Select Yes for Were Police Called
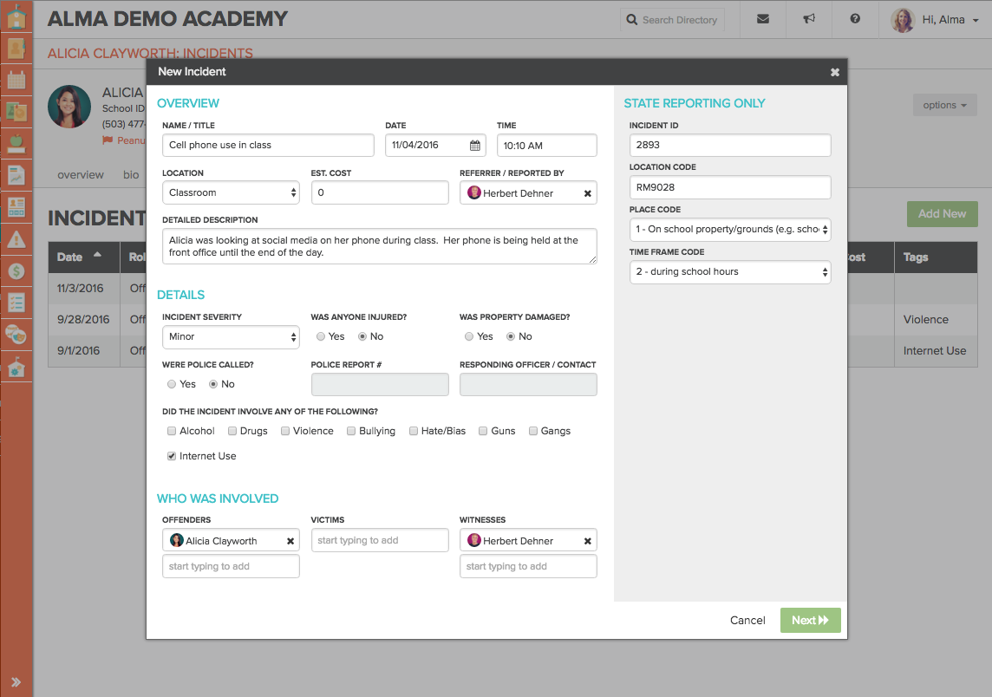Image resolution: width=992 pixels, height=697 pixels. pyautogui.click(x=172, y=384)
